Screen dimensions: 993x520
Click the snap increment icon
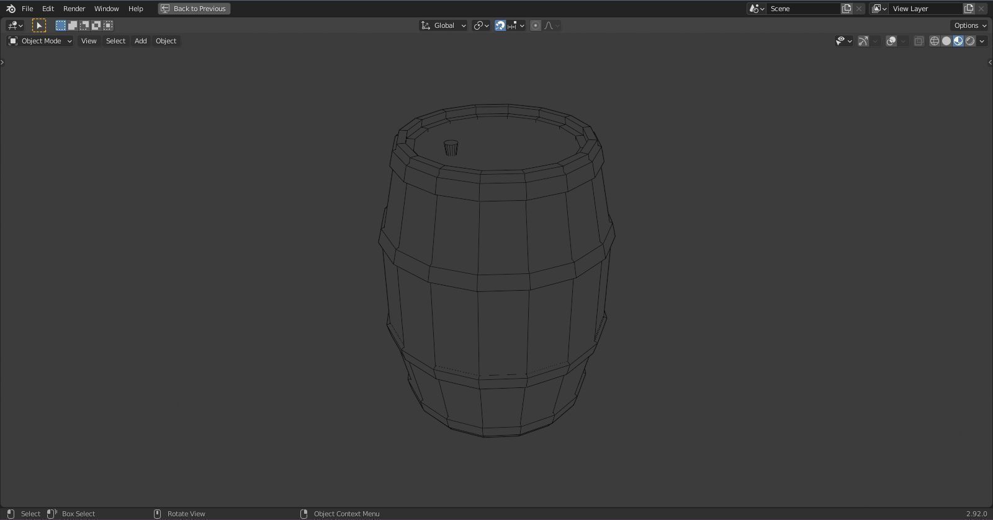(x=513, y=25)
